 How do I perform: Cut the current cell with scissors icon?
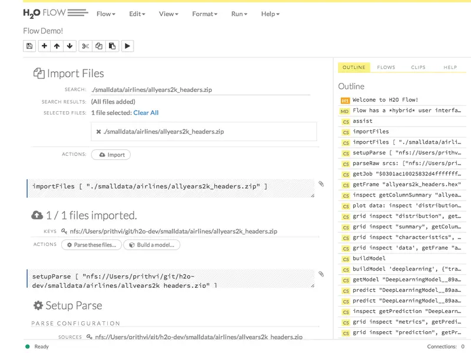(x=85, y=46)
